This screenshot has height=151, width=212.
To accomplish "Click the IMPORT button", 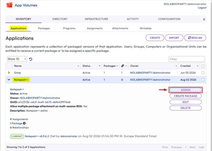I will point(174,38).
